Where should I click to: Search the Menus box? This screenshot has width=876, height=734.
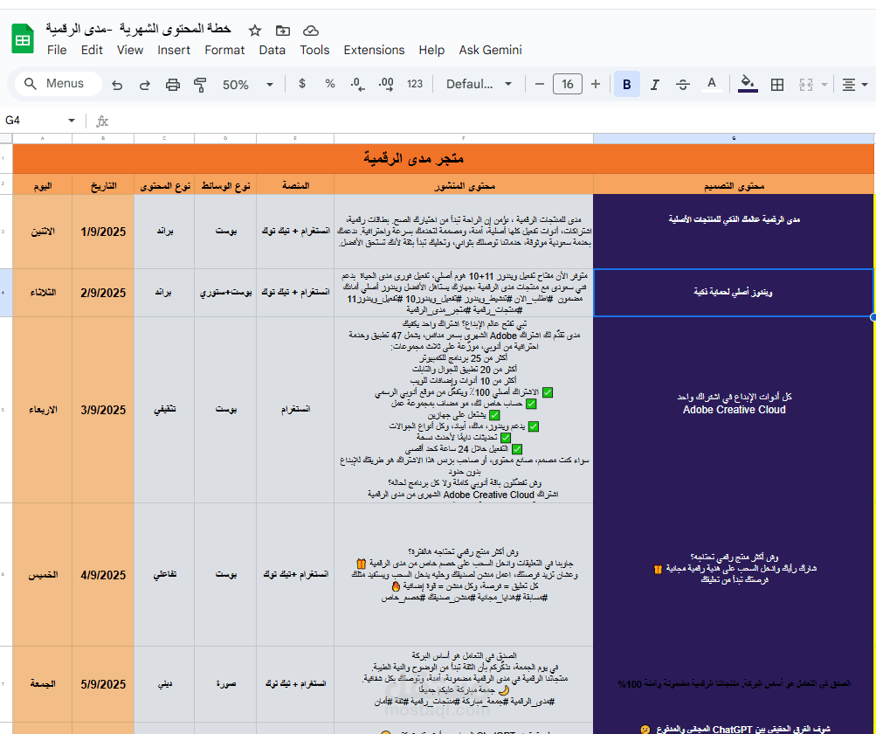(59, 84)
